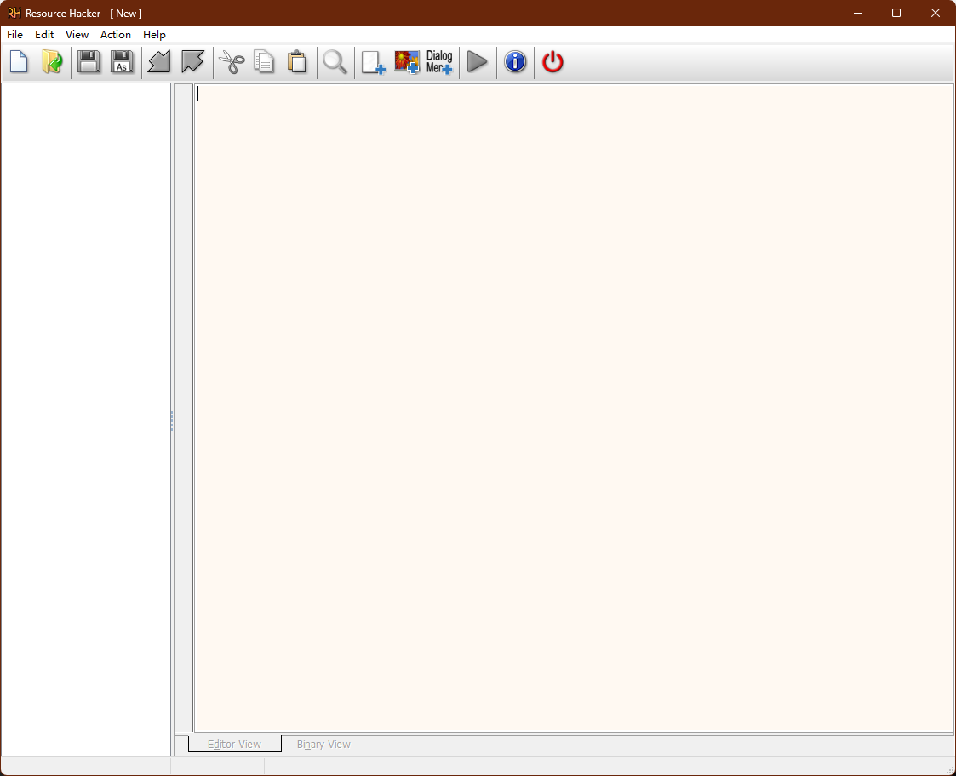Open the Help menu
This screenshot has height=776, width=956.
pyautogui.click(x=154, y=35)
